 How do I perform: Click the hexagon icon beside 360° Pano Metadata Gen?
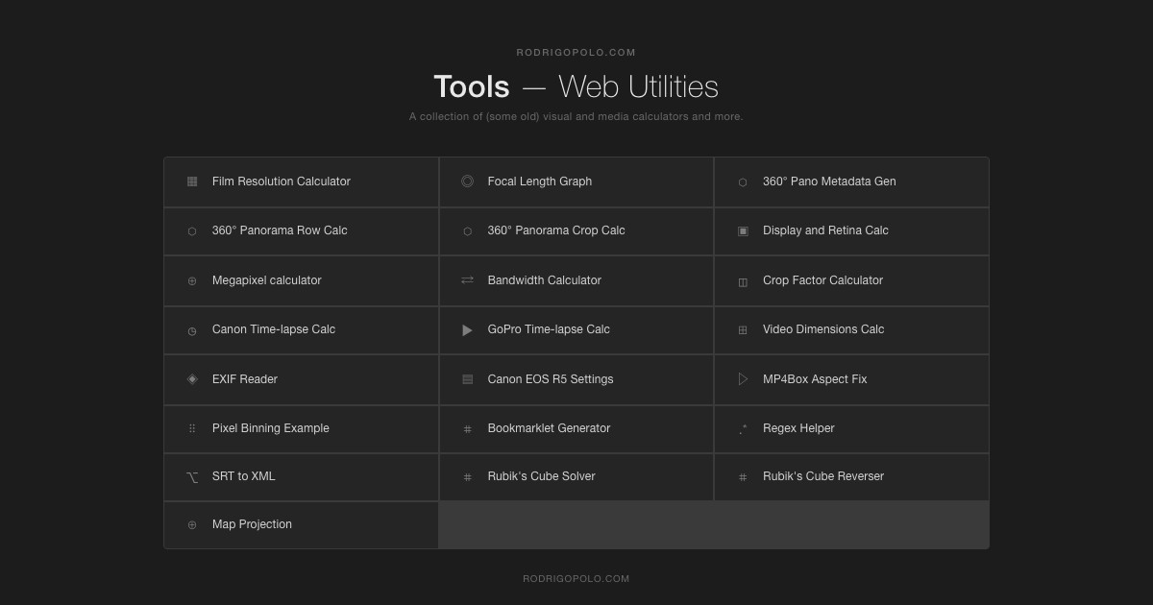(743, 182)
